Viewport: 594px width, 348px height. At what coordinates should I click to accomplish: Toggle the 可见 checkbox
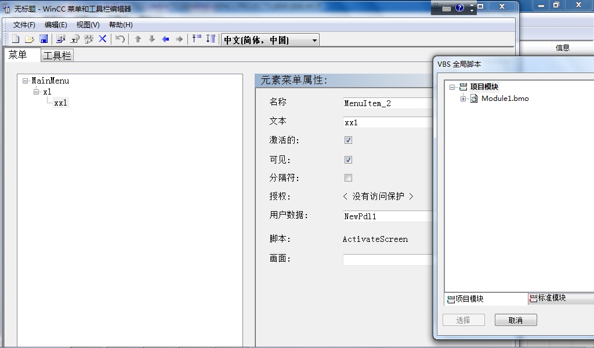pyautogui.click(x=348, y=159)
